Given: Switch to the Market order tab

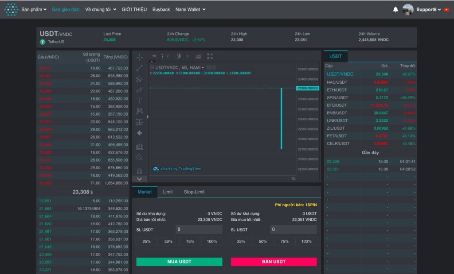Looking at the screenshot, I should (145, 192).
